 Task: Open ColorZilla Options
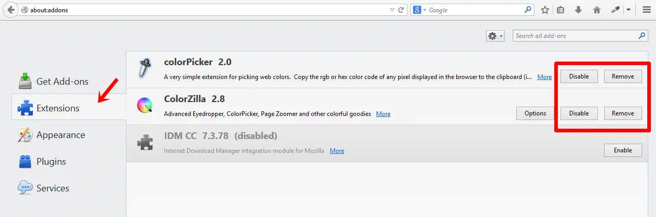535,113
